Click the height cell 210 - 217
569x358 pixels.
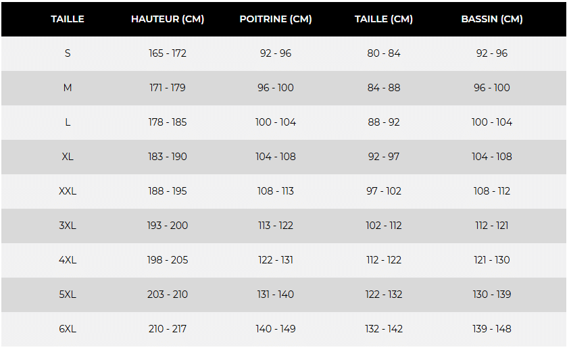click(168, 329)
